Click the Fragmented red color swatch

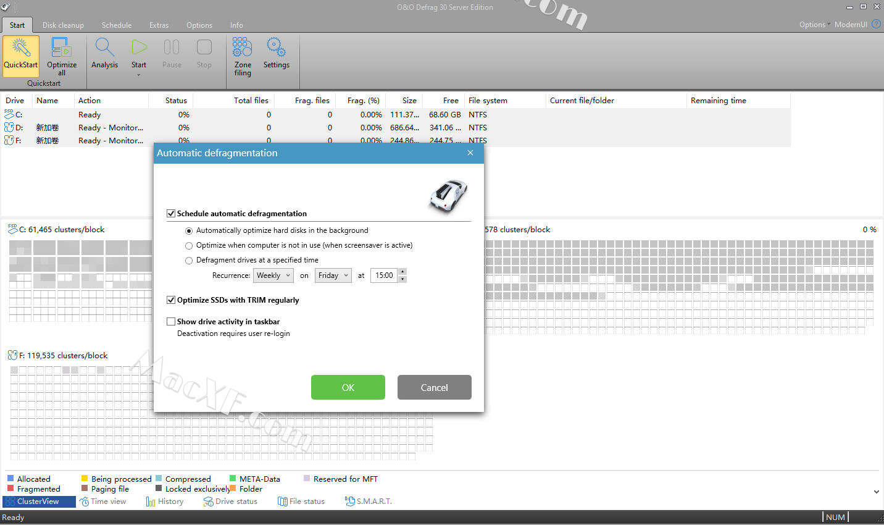pyautogui.click(x=10, y=489)
